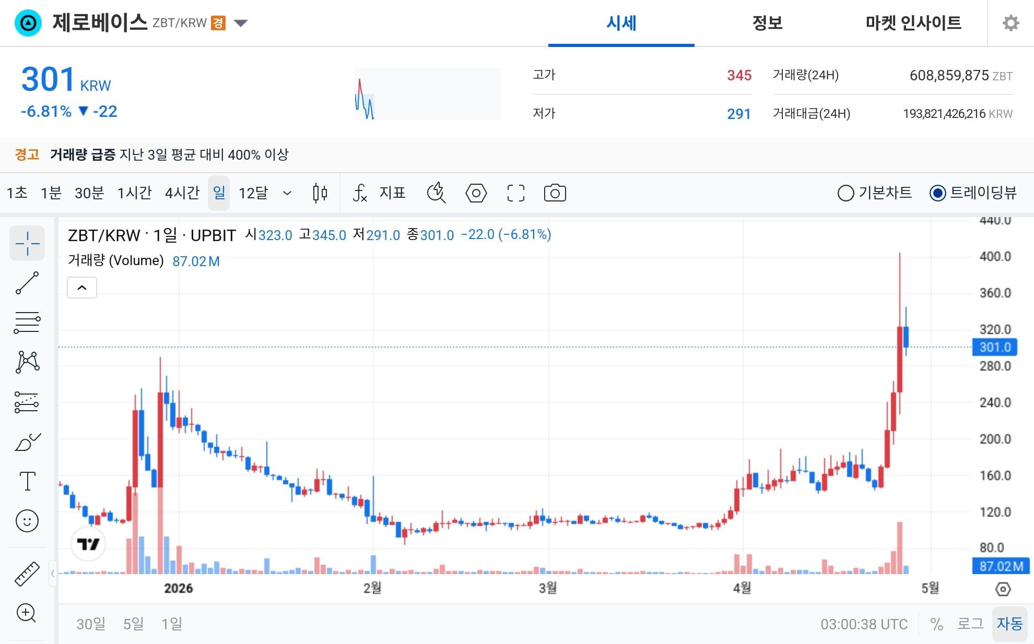Open the ZBT/KRW pair selector dropdown
This screenshot has width=1034, height=644.
tap(241, 23)
